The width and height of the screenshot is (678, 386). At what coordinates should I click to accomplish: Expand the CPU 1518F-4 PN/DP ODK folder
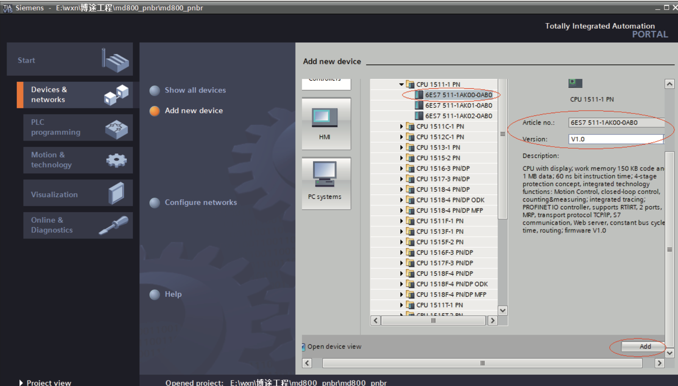point(401,284)
